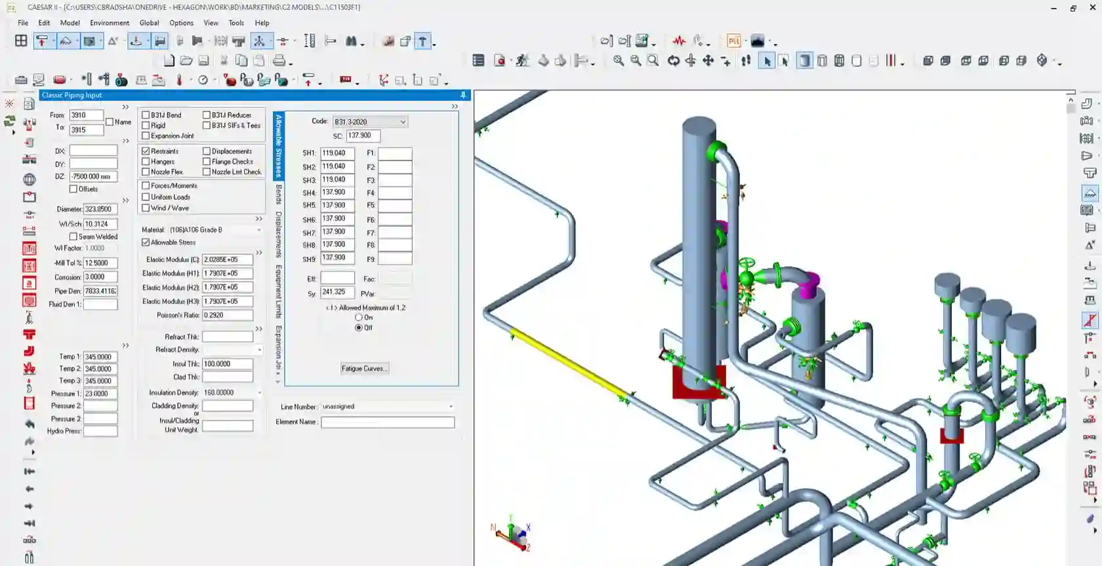
Task: Uncheck the Restraints checkbox
Action: 146,151
